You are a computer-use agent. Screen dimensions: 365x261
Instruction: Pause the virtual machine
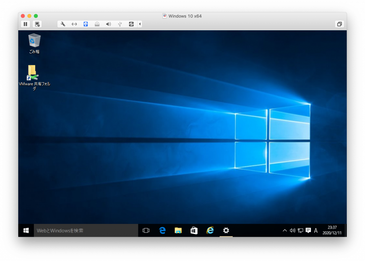pyautogui.click(x=25, y=24)
